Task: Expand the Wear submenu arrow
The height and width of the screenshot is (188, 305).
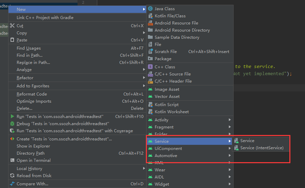Action: (230, 170)
